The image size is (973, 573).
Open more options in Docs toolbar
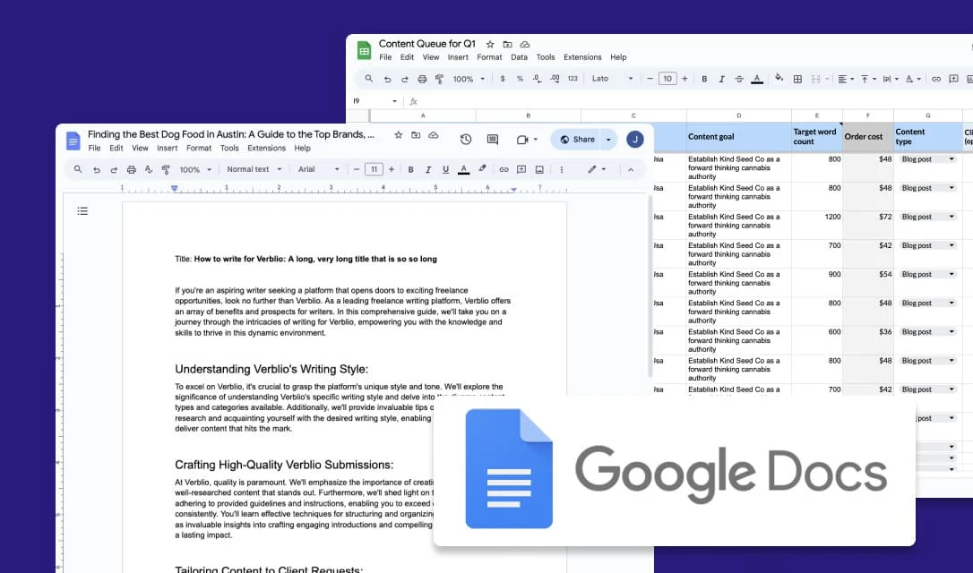click(x=561, y=169)
